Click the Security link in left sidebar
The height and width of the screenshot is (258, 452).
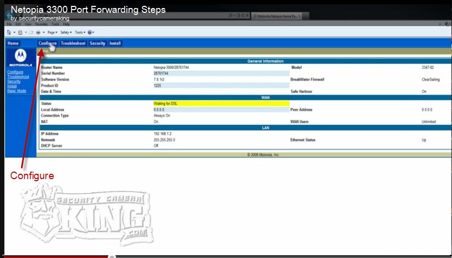click(x=14, y=82)
